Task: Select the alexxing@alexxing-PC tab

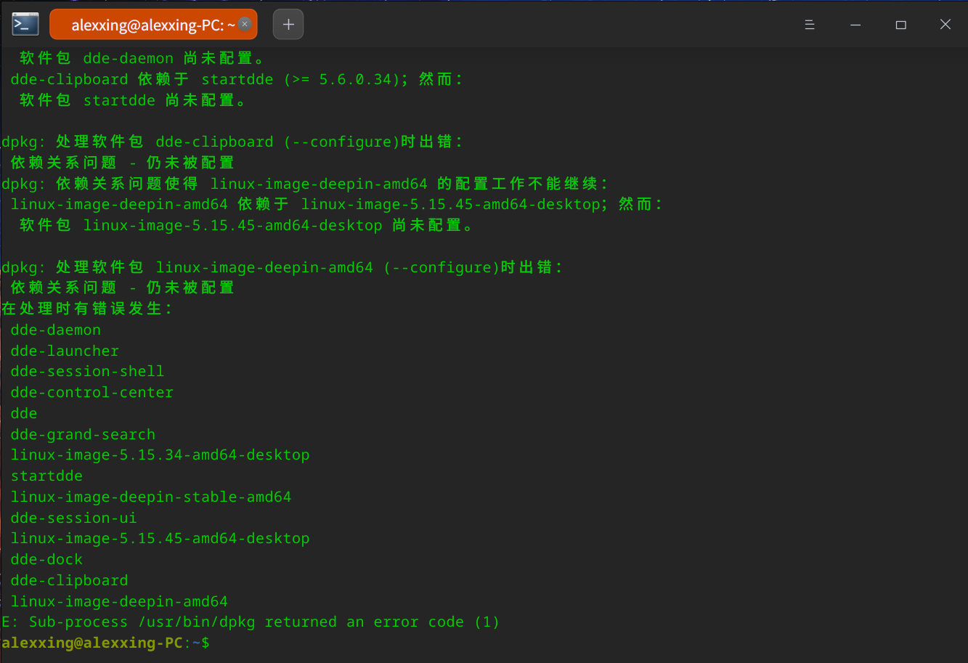Action: (145, 23)
